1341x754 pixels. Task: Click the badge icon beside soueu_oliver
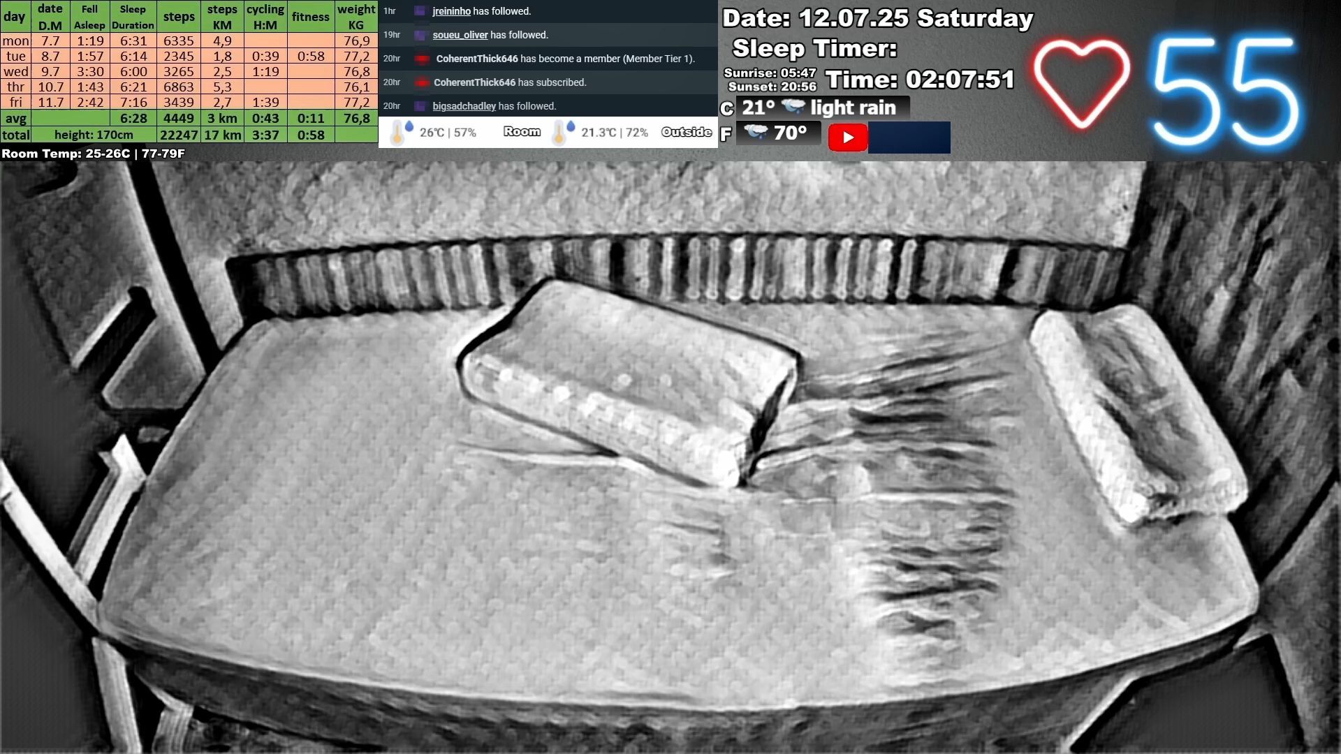[420, 35]
